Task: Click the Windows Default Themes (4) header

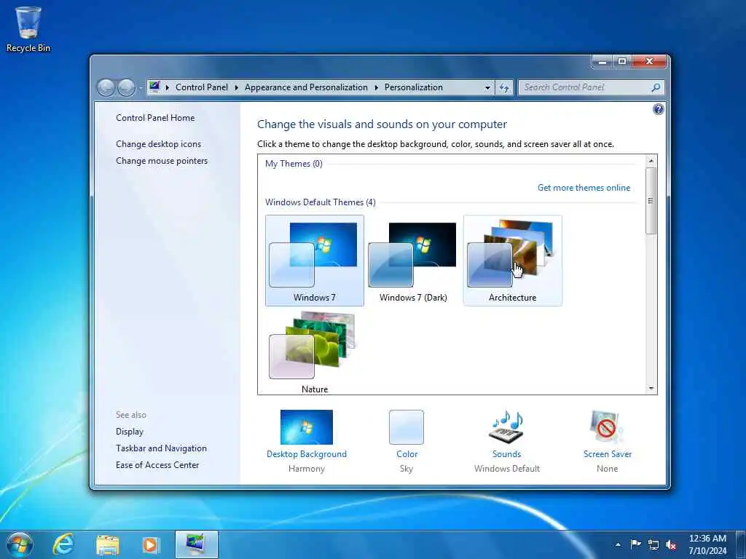Action: [x=321, y=202]
